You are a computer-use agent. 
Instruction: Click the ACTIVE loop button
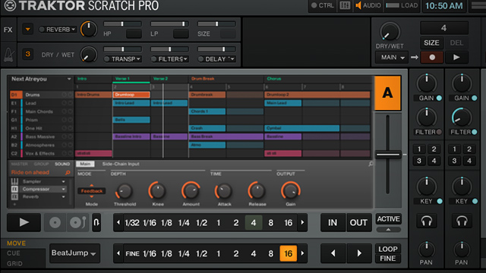pyautogui.click(x=388, y=219)
